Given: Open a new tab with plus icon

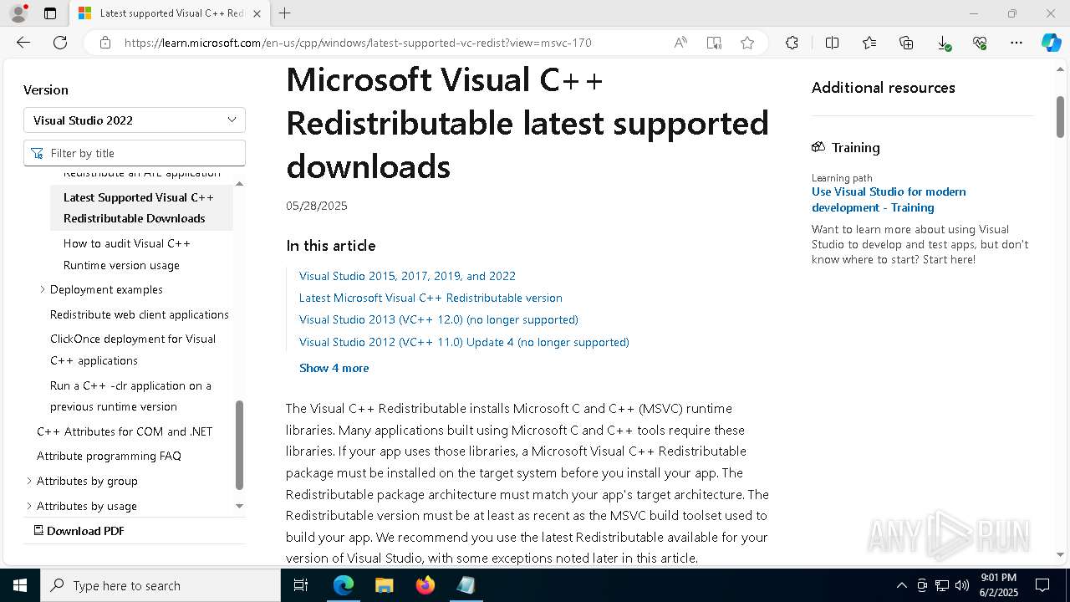Looking at the screenshot, I should point(285,13).
